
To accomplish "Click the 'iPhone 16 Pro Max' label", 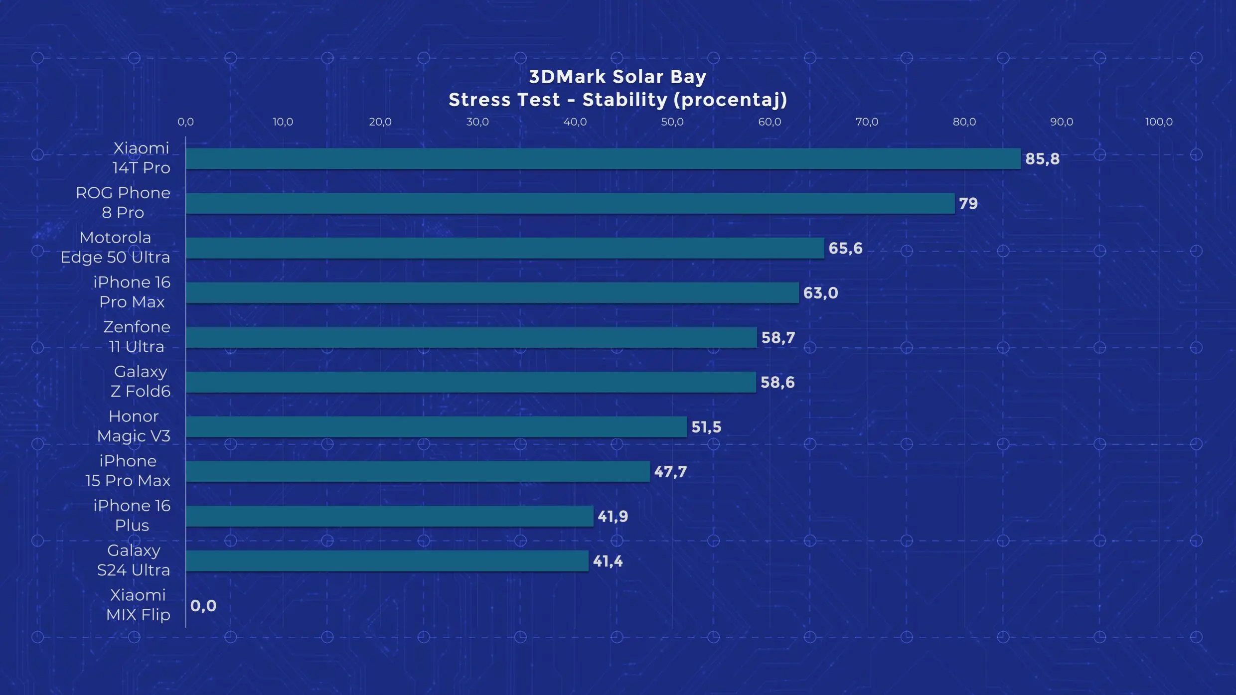I will coord(132,292).
